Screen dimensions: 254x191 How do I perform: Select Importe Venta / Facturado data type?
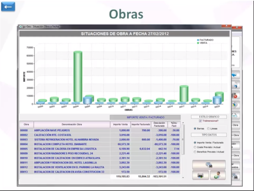[x=195, y=142]
